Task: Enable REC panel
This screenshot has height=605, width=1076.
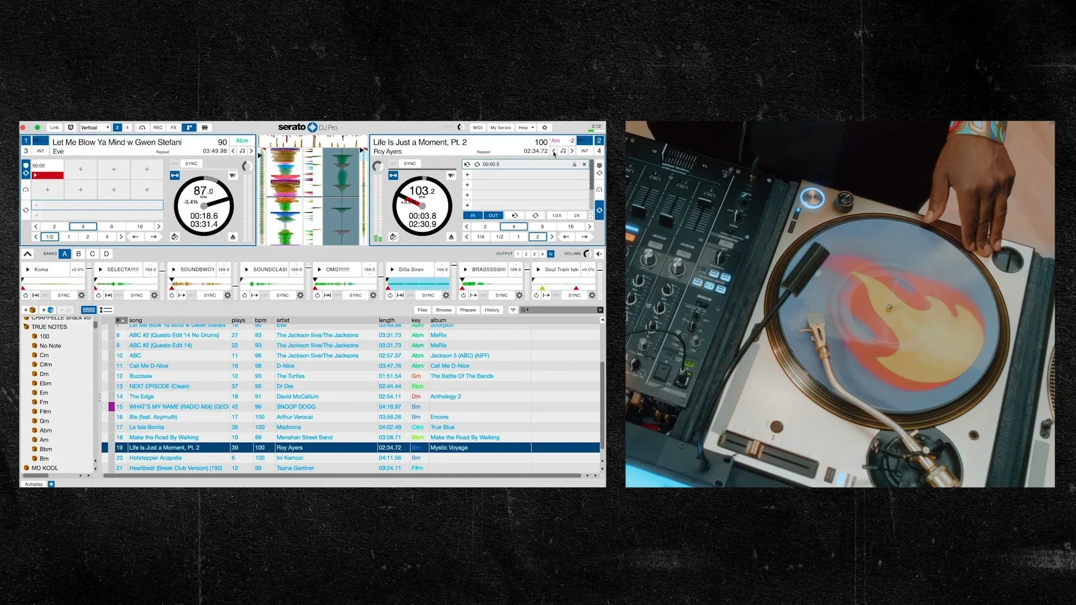Action: pos(158,128)
